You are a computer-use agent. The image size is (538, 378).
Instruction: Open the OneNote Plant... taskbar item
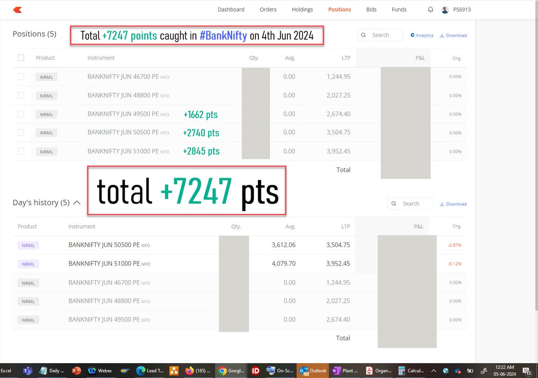[x=344, y=371]
